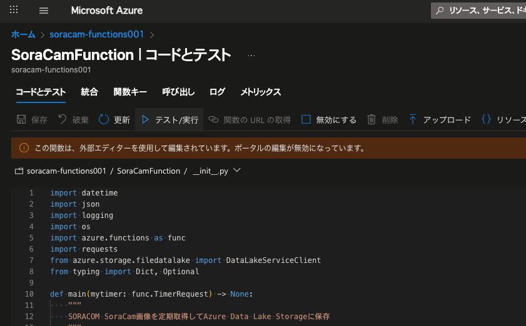Click line number 9 in gutter
This screenshot has width=526, height=326.
[x=31, y=283]
